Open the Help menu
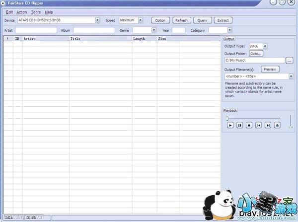 click(x=49, y=12)
